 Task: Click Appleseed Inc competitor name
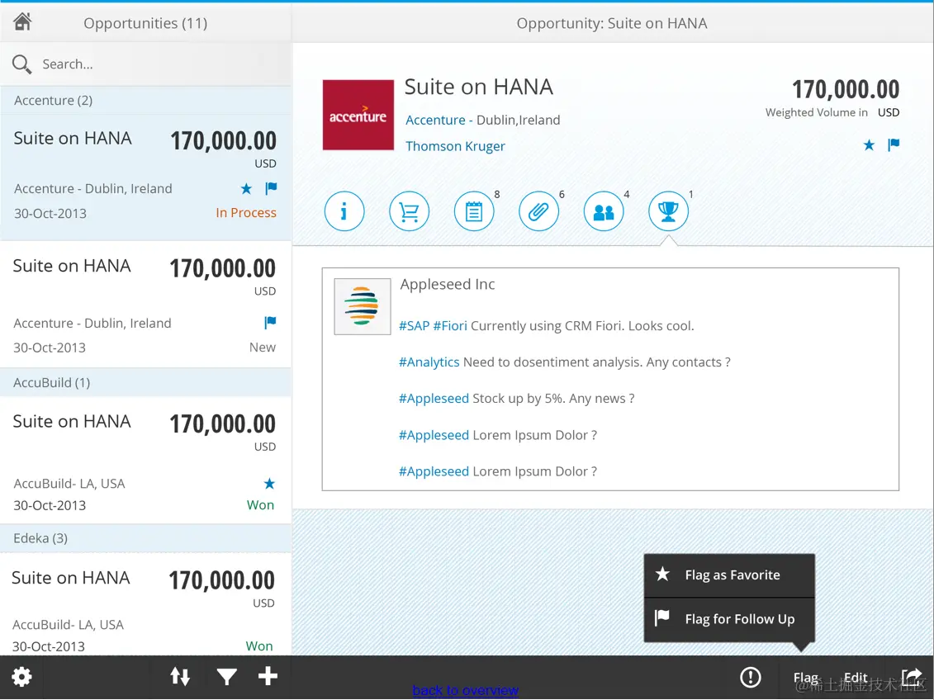pos(448,285)
